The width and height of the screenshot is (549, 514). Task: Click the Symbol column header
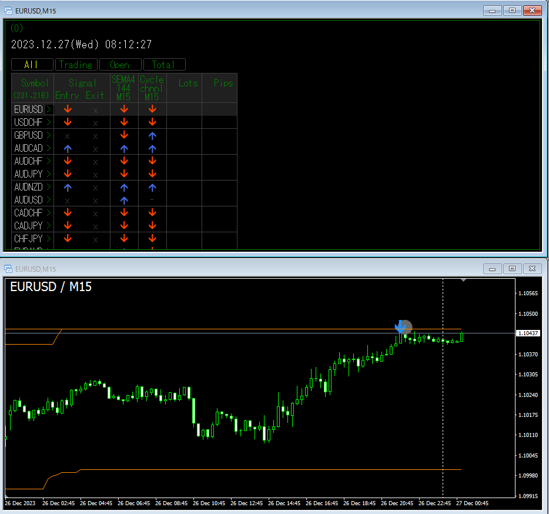[x=32, y=88]
